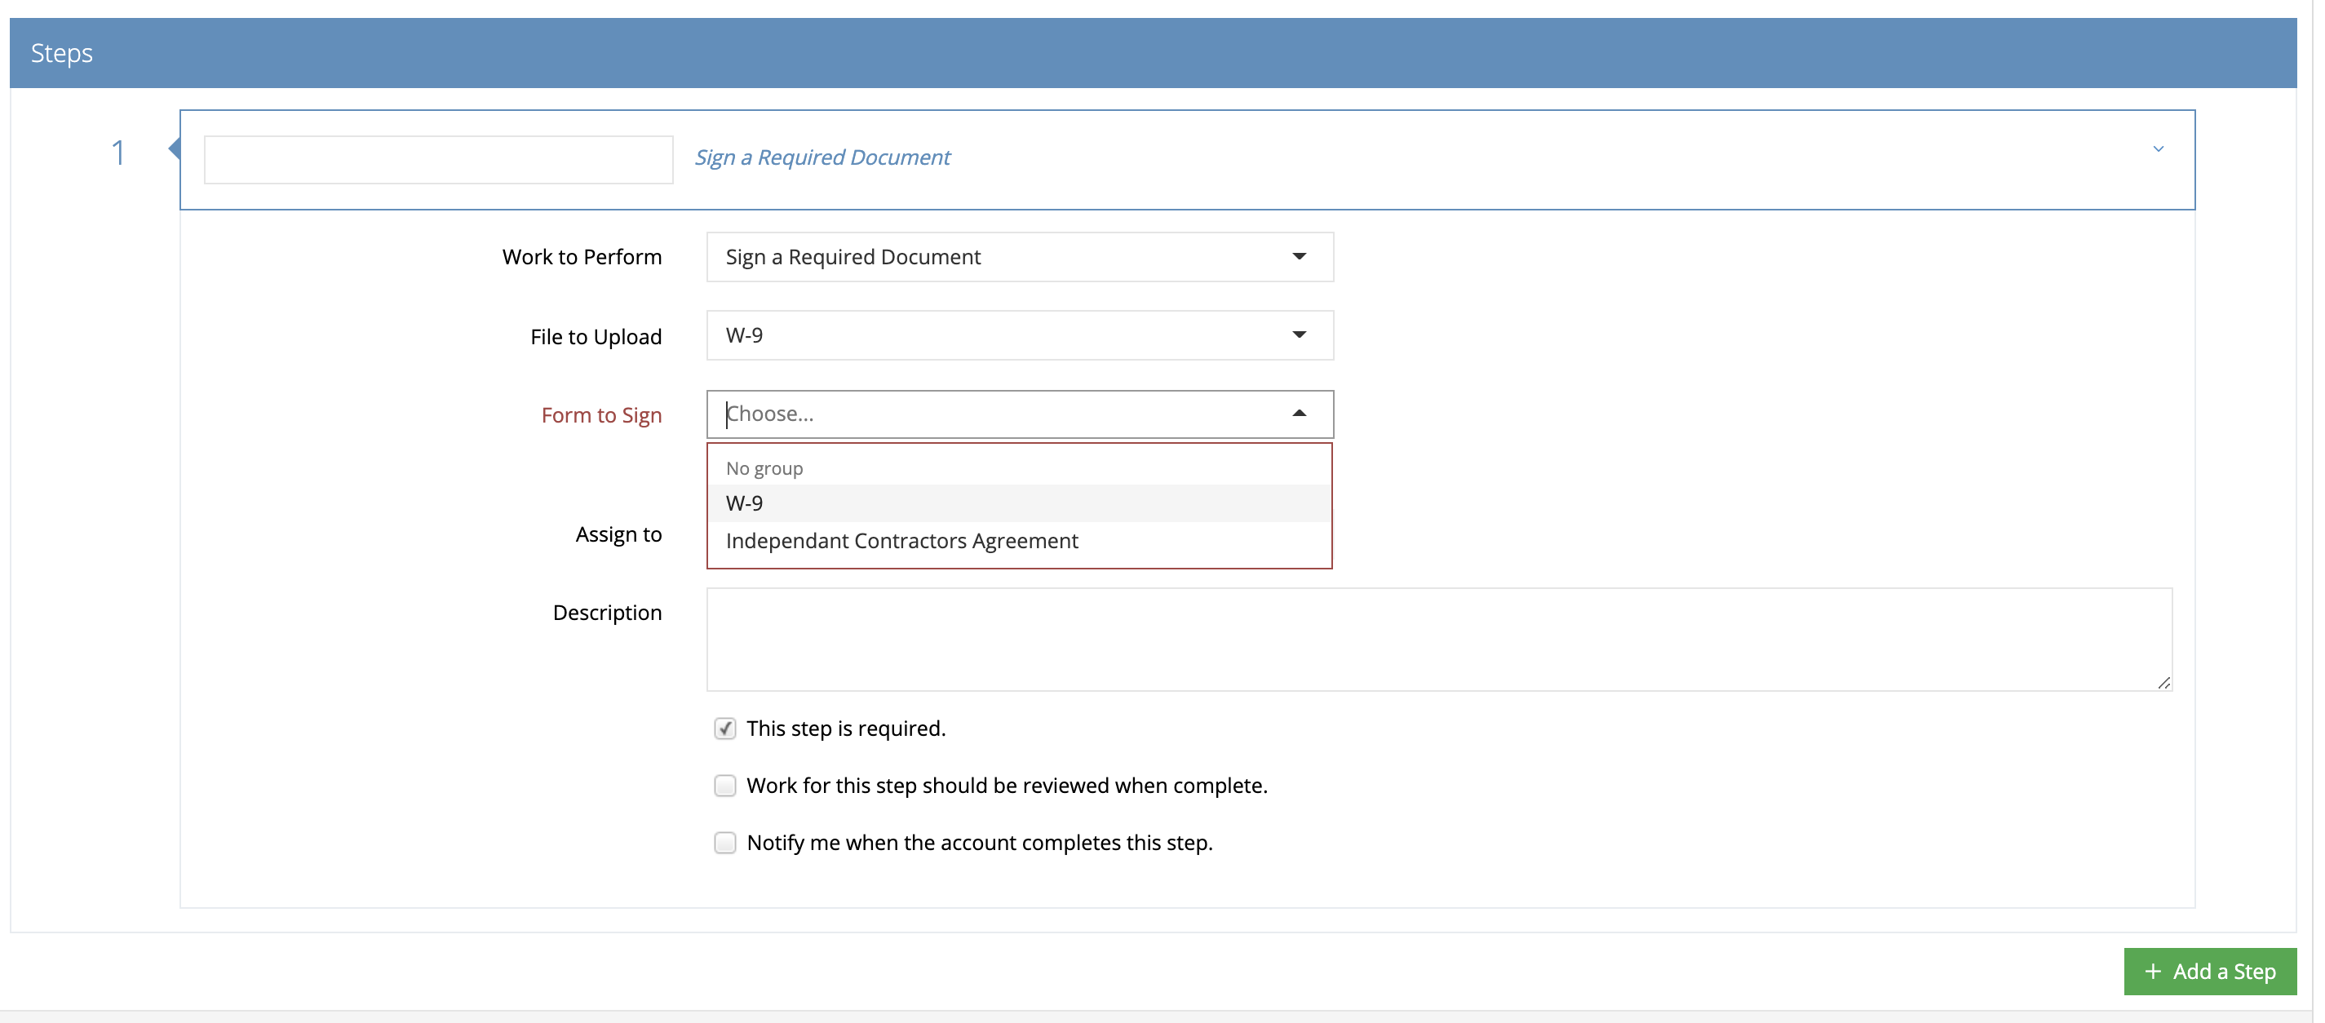2325x1023 pixels.
Task: Enable notify me when account completes step
Action: 724,843
